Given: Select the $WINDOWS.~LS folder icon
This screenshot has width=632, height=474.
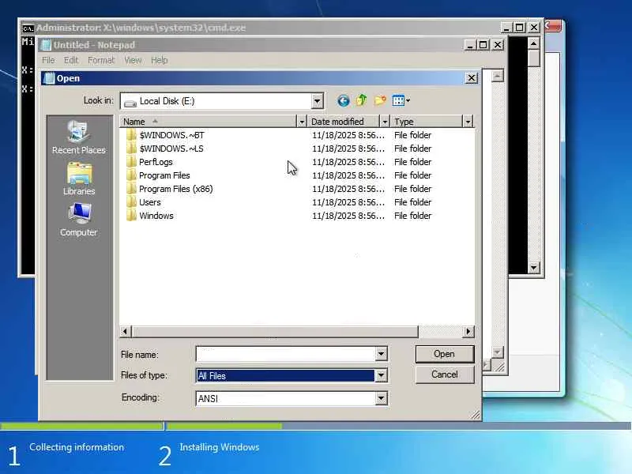Looking at the screenshot, I should pyautogui.click(x=131, y=149).
